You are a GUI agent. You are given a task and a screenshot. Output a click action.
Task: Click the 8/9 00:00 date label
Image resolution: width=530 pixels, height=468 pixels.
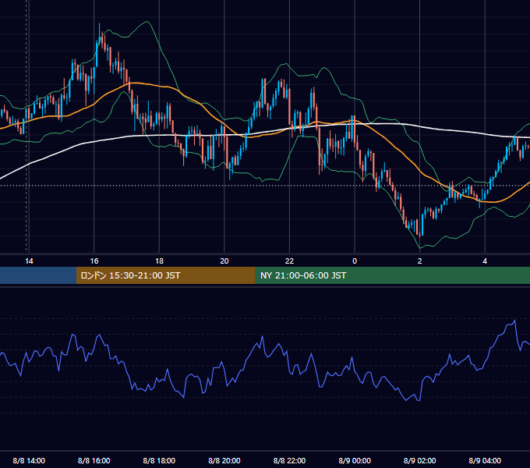(355, 460)
